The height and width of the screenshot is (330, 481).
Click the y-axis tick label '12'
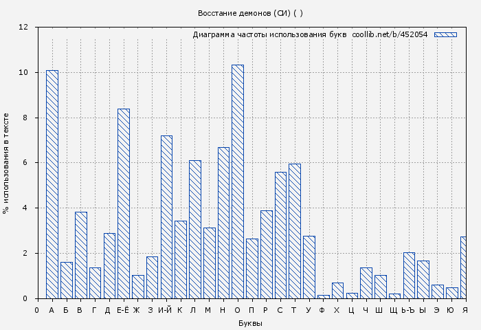point(23,27)
